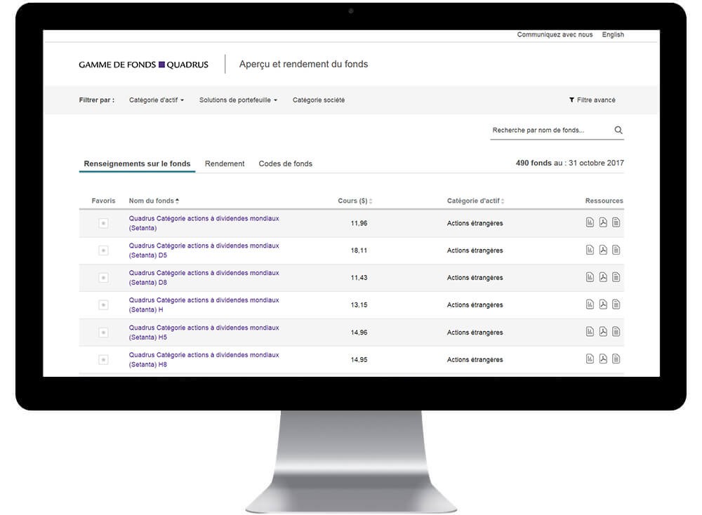Open document resource icon for Setanta H row

click(616, 305)
